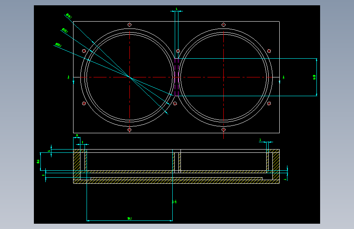354x229 pixels.
Task: Select the bolt hole above the right circle
Action: (x=223, y=24)
